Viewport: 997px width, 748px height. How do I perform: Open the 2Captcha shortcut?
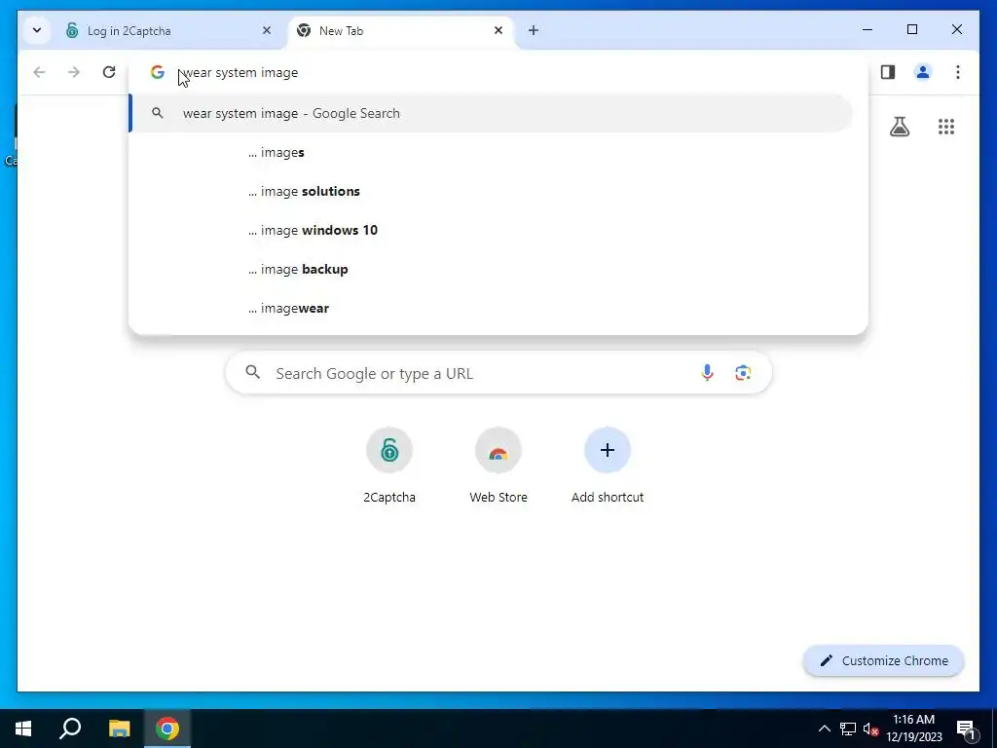(389, 467)
